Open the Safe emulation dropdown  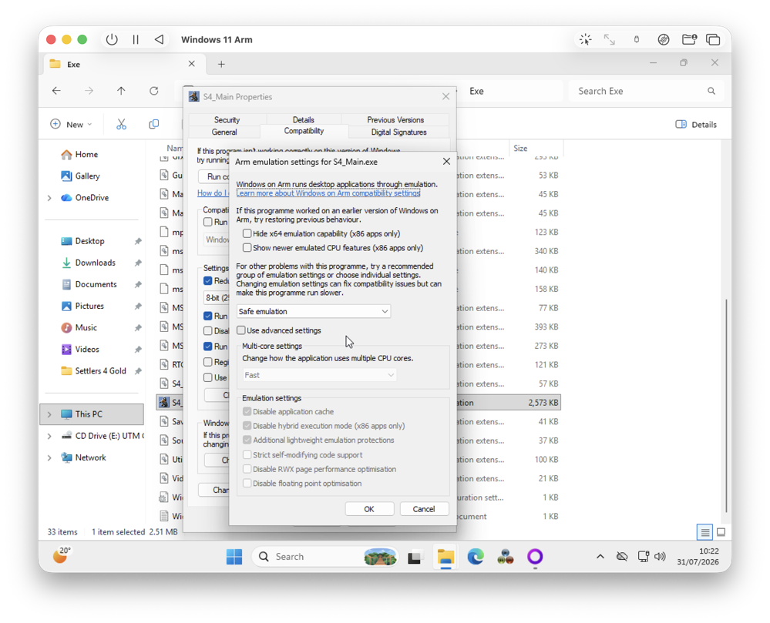[313, 311]
